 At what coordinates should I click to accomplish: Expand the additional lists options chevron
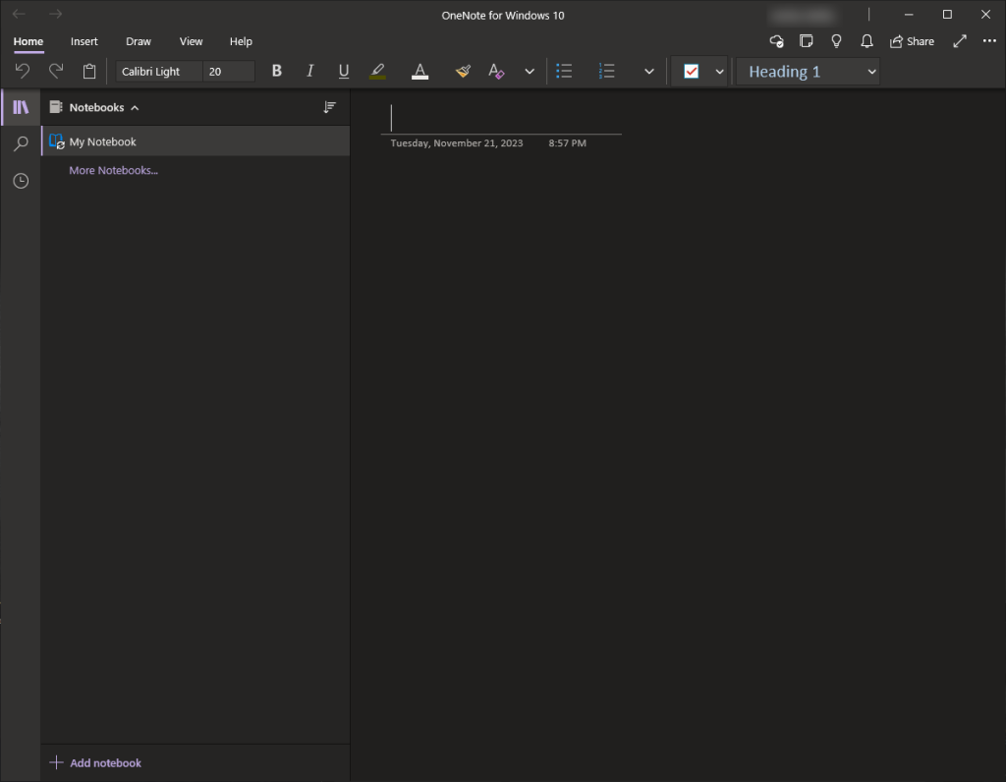tap(648, 71)
